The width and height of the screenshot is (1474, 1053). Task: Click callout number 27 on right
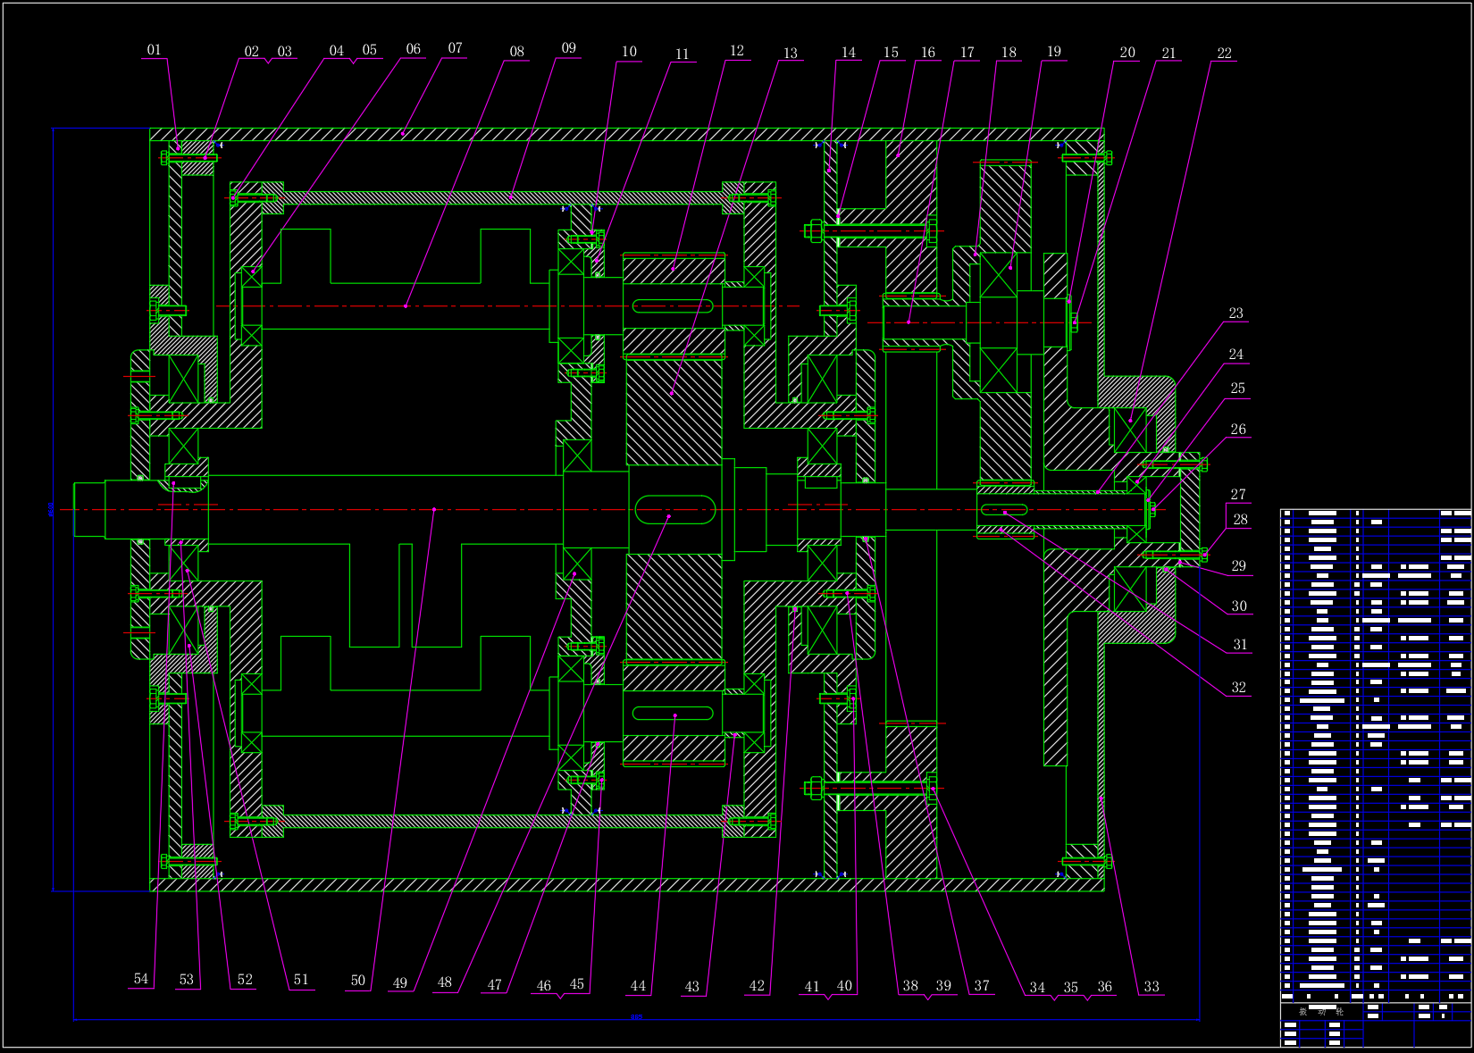click(x=1238, y=495)
